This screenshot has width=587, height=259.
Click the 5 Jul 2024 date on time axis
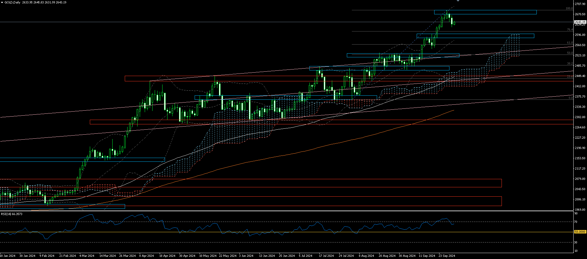pos(305,256)
